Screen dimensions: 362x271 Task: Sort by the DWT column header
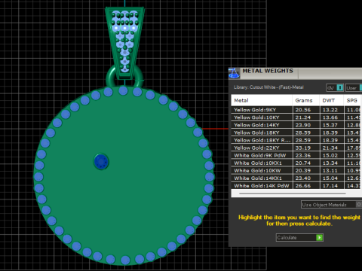332,100
